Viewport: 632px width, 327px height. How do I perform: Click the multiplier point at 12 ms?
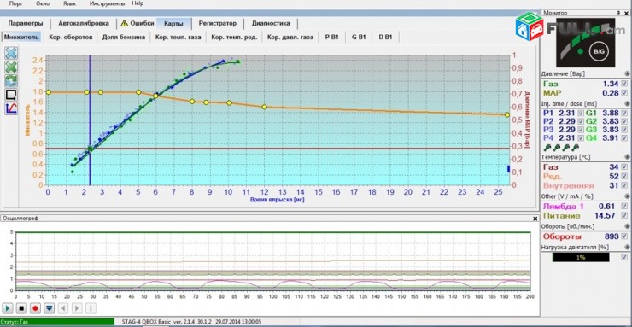click(265, 107)
